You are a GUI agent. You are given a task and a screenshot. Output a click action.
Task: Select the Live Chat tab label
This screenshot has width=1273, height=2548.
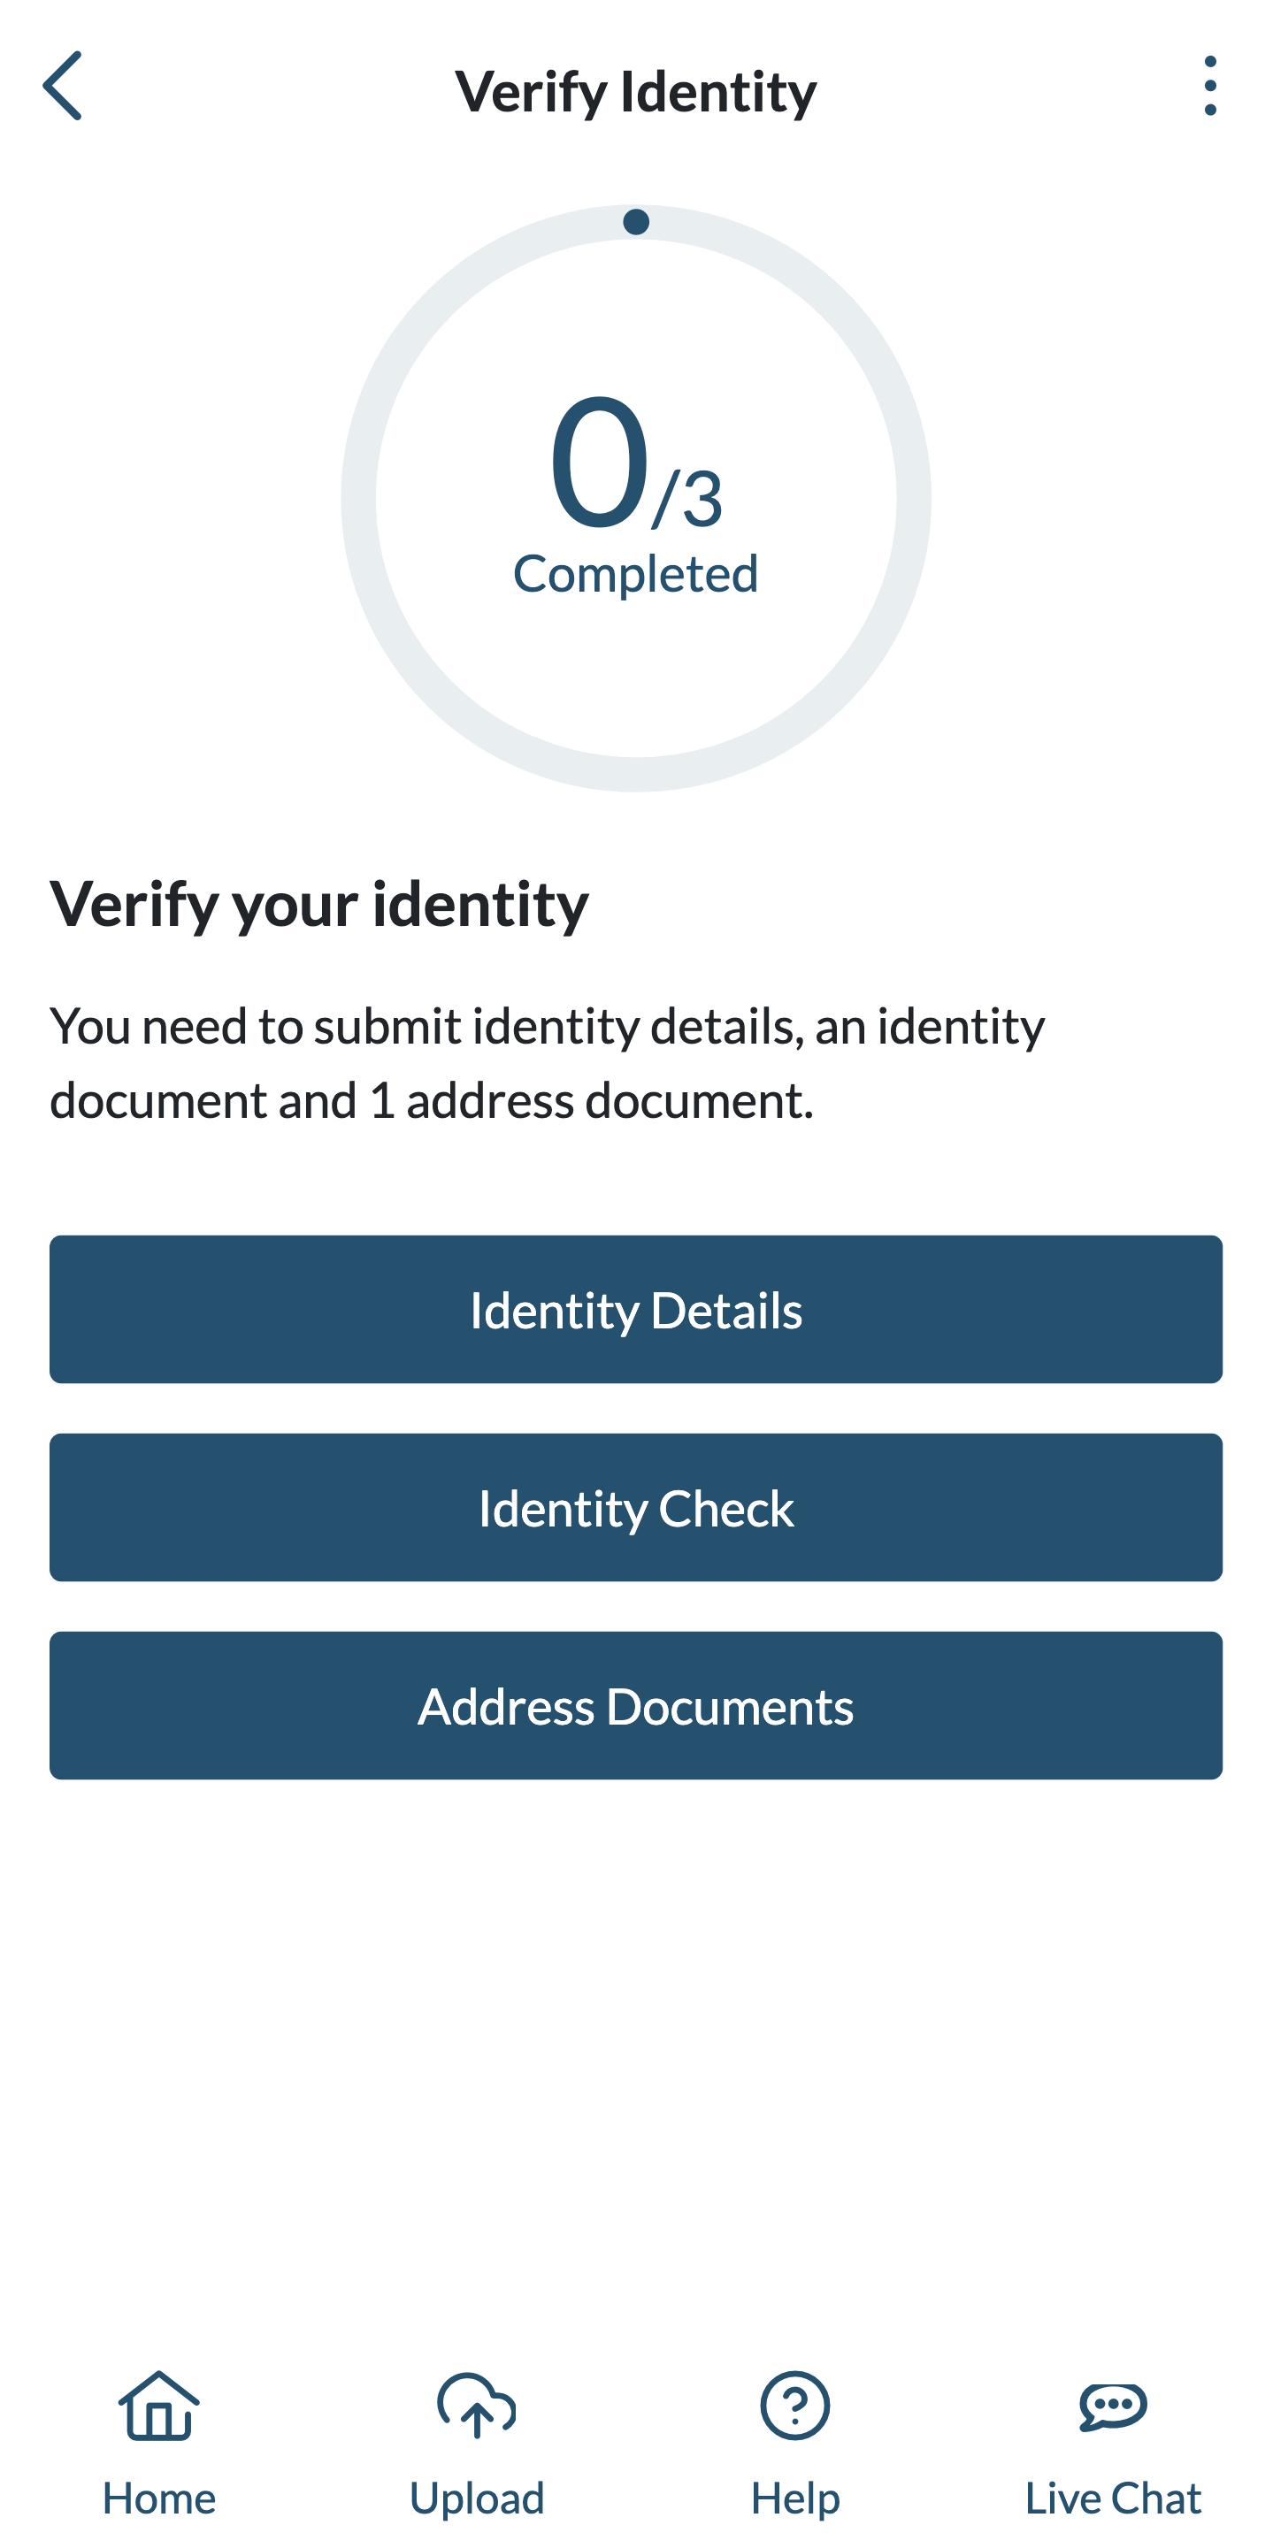[1113, 2498]
